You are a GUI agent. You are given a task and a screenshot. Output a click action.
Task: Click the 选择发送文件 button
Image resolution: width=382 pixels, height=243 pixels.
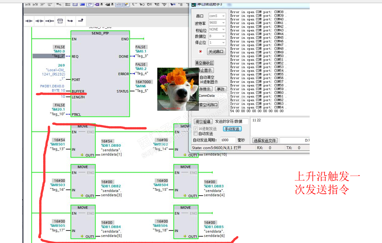[x=265, y=141]
